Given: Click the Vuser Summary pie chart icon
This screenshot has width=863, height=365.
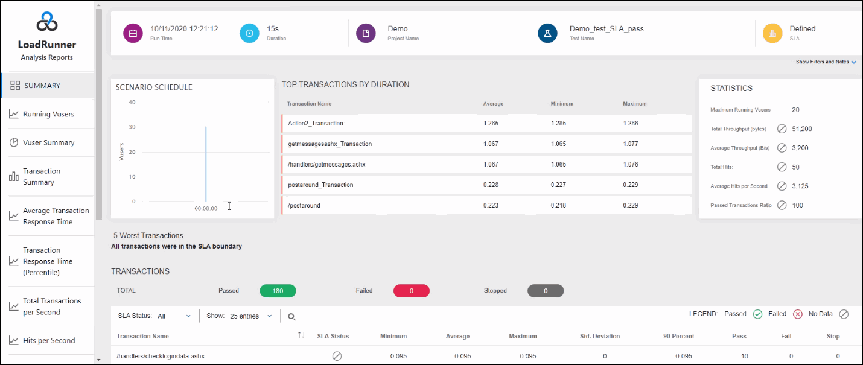Looking at the screenshot, I should 14,142.
